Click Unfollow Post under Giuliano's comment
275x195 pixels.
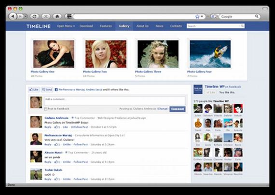pyautogui.click(x=79, y=127)
